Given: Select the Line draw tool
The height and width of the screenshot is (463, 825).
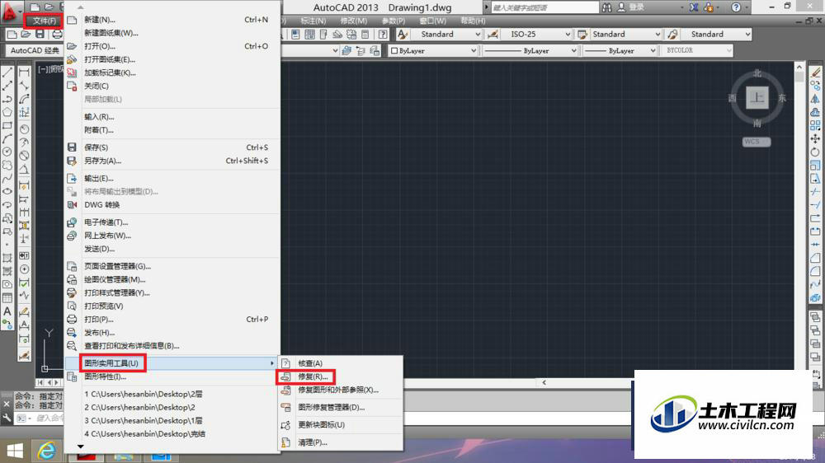Looking at the screenshot, I should (7, 72).
